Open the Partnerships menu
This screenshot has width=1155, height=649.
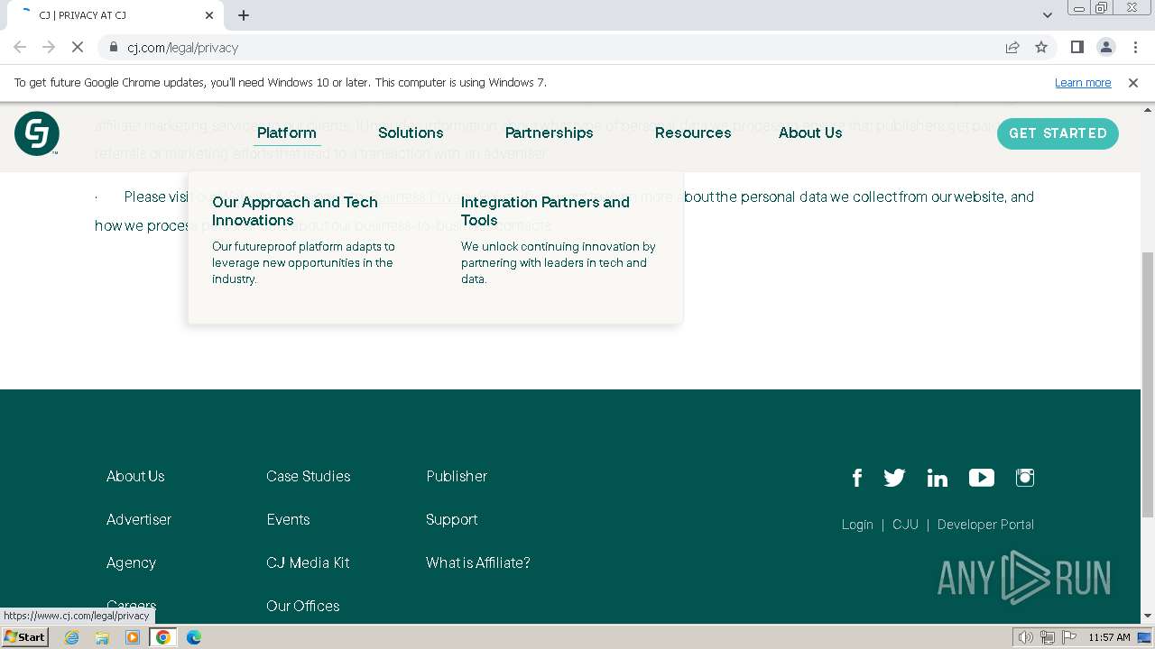point(550,133)
